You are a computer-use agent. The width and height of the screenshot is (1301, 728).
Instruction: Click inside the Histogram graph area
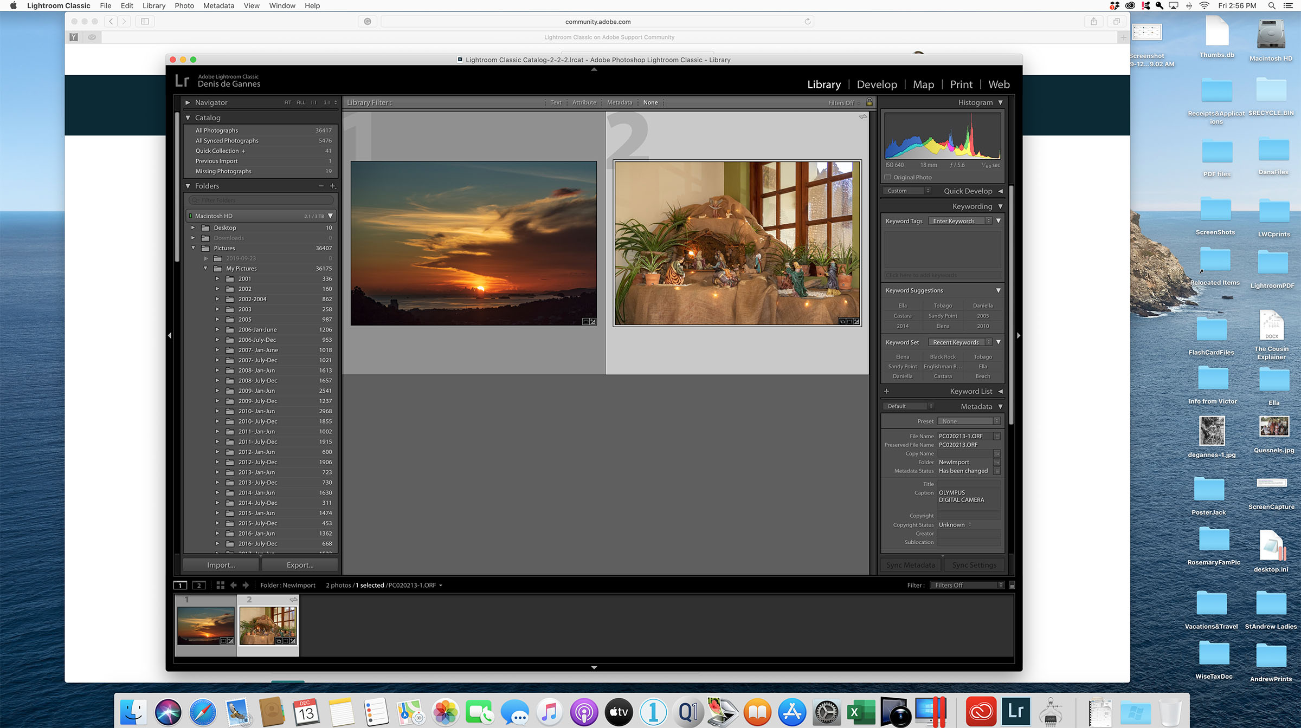[942, 136]
